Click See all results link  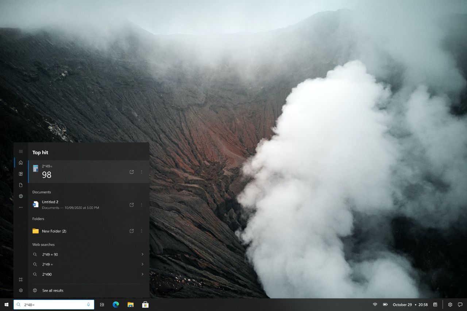click(x=53, y=291)
